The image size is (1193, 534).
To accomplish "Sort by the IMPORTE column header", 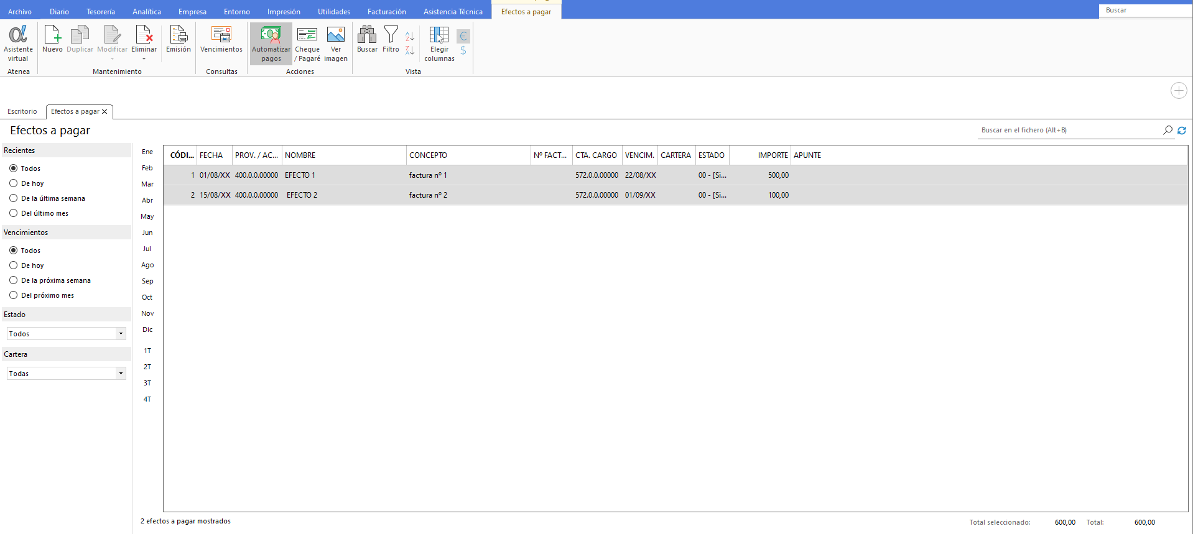I will [759, 155].
